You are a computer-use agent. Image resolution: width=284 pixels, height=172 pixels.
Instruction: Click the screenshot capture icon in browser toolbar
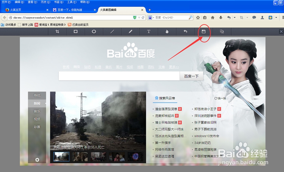coord(241,18)
